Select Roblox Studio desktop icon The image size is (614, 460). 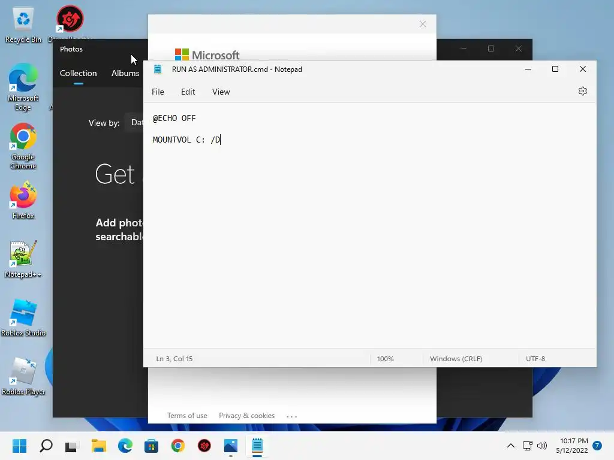[x=23, y=317]
